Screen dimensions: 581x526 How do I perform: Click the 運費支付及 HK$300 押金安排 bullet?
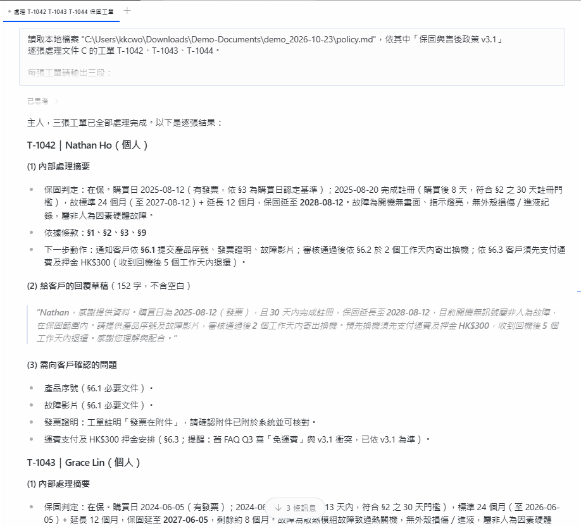[x=237, y=439]
